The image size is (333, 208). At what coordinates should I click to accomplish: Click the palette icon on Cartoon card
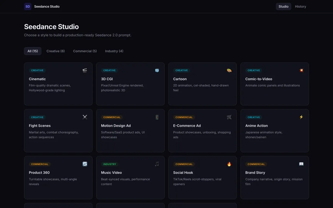(x=229, y=70)
